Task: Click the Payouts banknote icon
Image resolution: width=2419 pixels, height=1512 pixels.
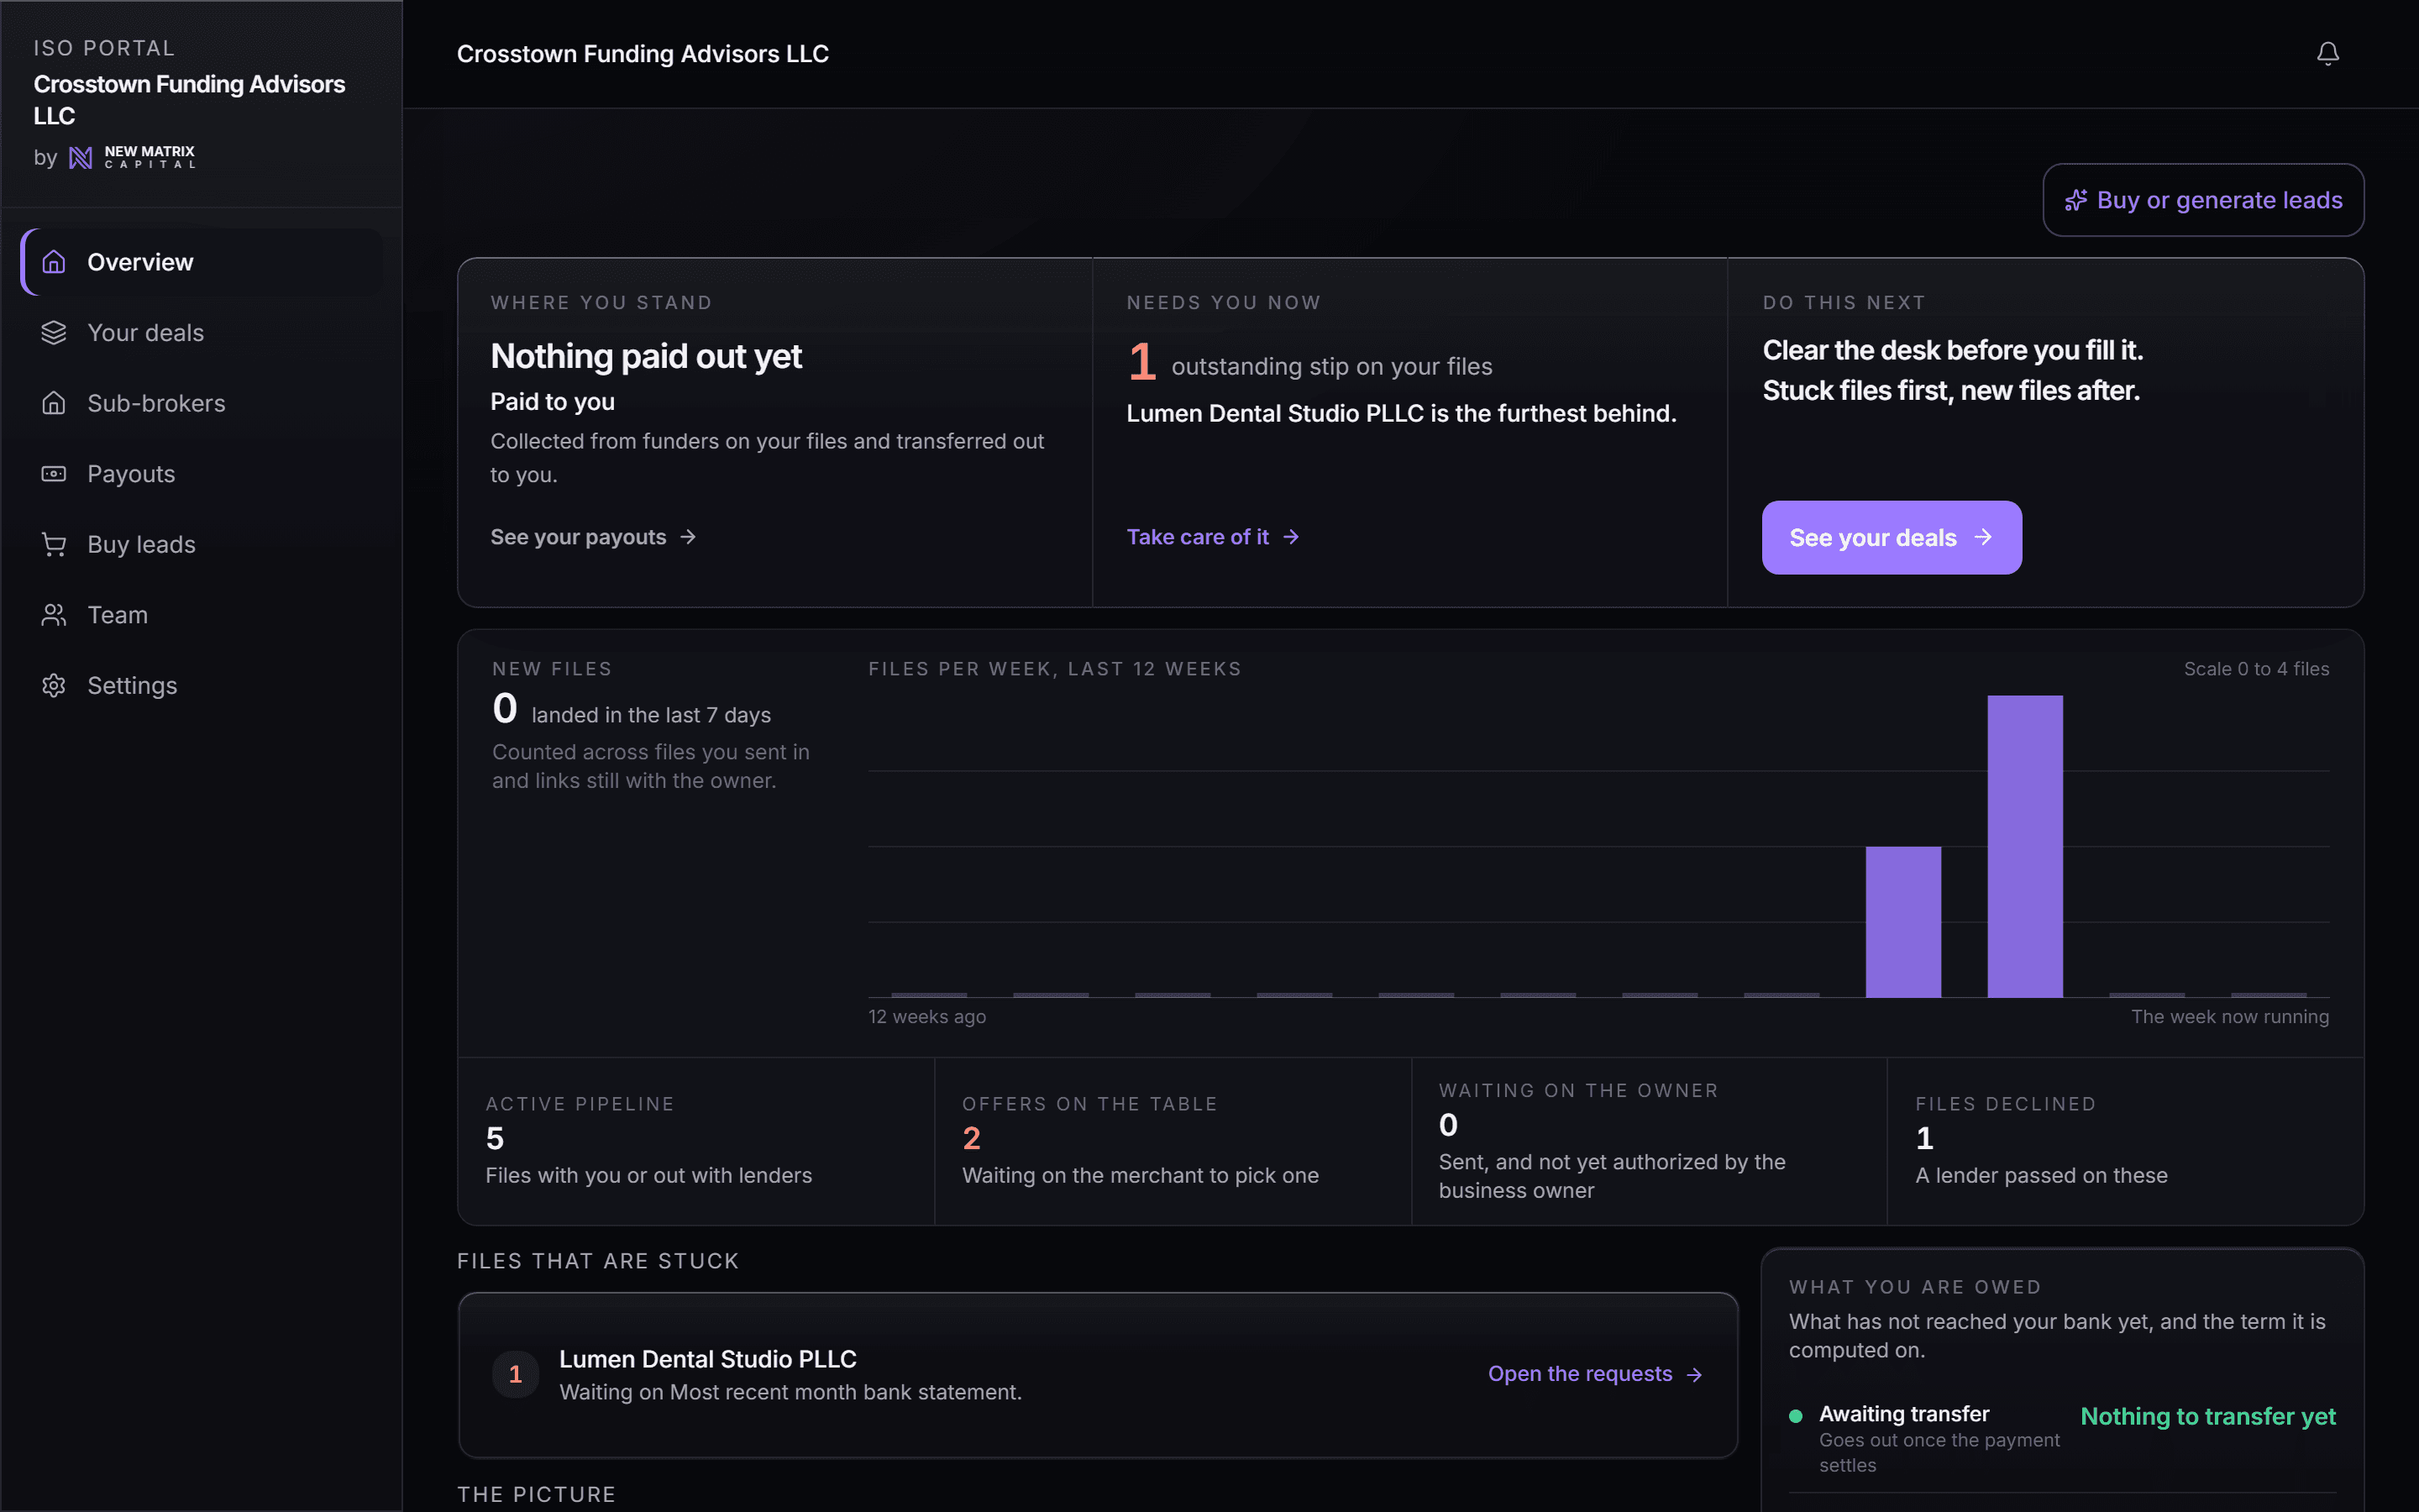Action: tap(54, 474)
